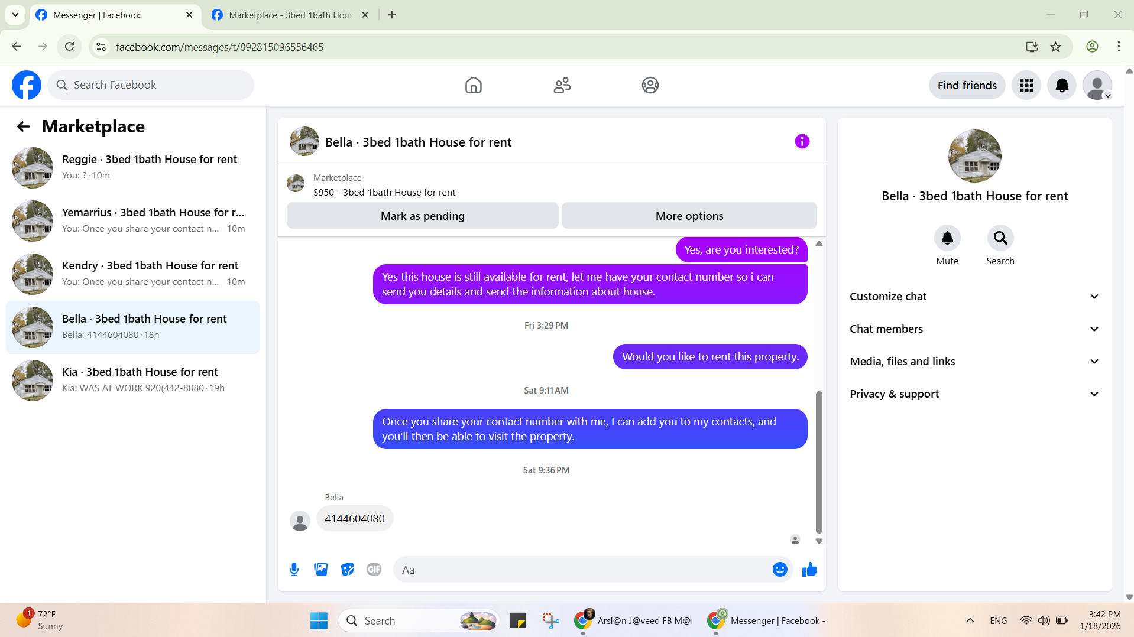Click Mark as pending button
The image size is (1134, 637).
(422, 216)
